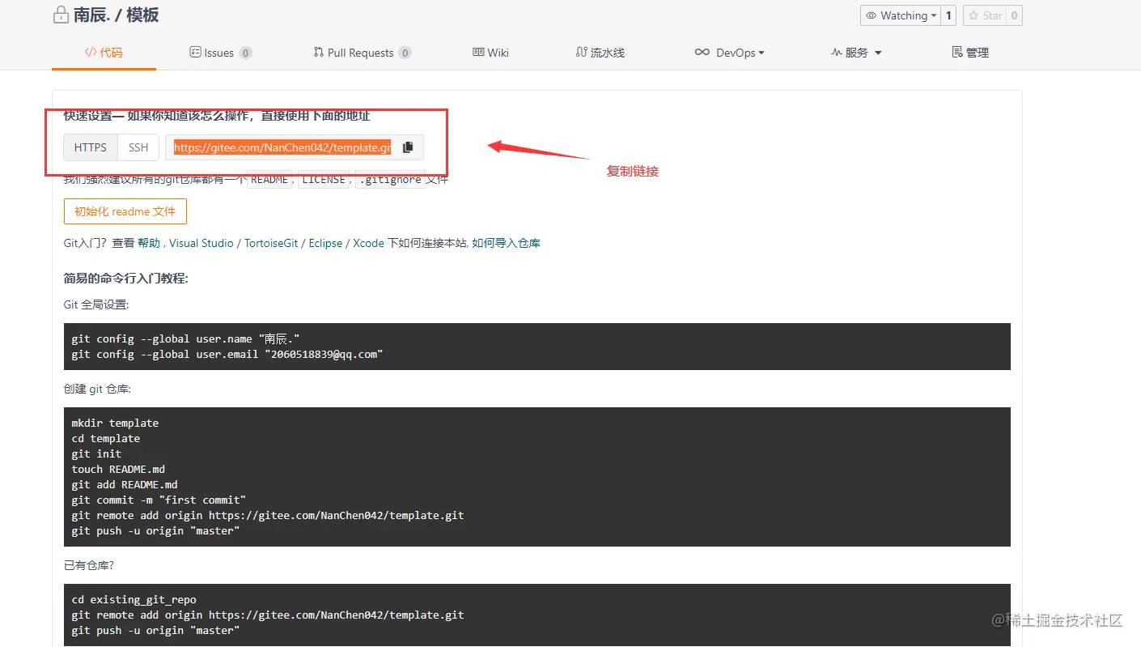Image resolution: width=1141 pixels, height=647 pixels.
Task: Open the Wiki tab
Action: point(490,53)
